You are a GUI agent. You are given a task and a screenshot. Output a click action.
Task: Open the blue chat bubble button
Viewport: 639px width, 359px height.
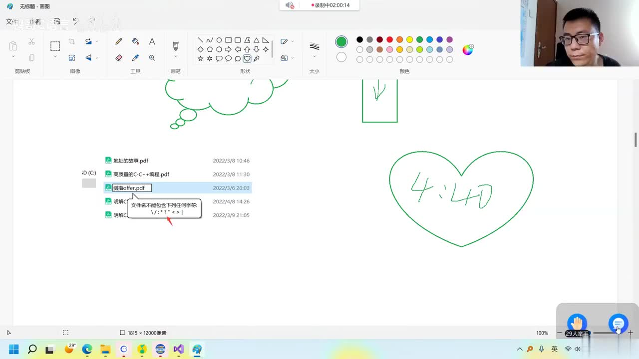[x=618, y=324]
